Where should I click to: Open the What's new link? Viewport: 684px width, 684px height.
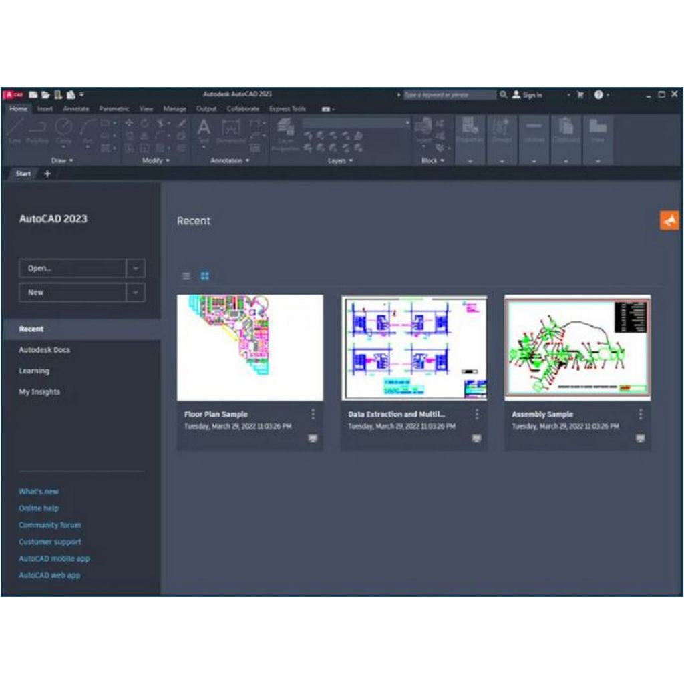(x=38, y=491)
